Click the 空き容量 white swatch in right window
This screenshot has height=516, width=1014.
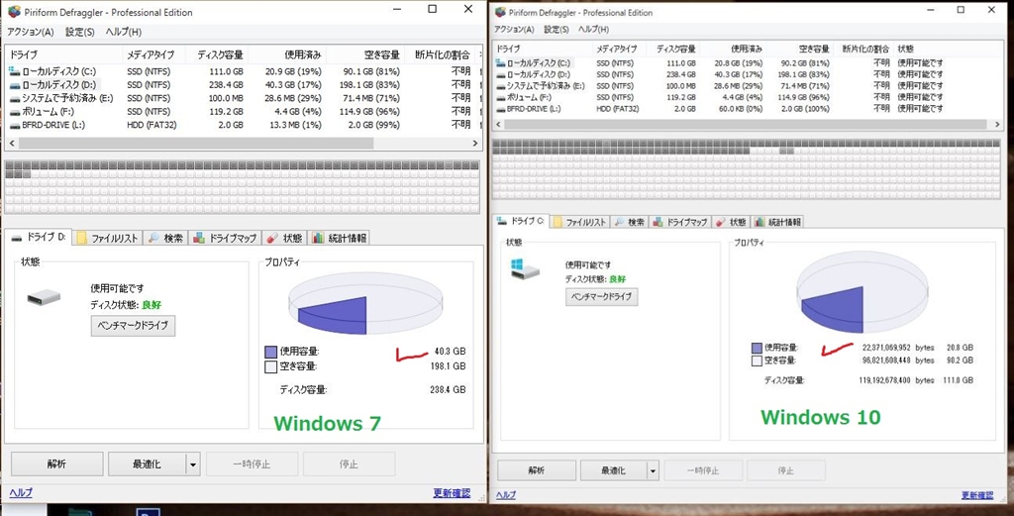[757, 361]
